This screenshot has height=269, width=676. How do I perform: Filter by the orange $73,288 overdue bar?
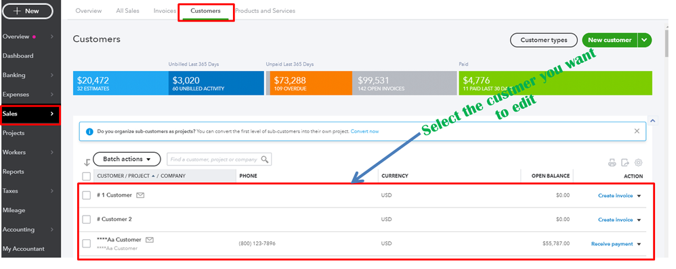[x=312, y=83]
